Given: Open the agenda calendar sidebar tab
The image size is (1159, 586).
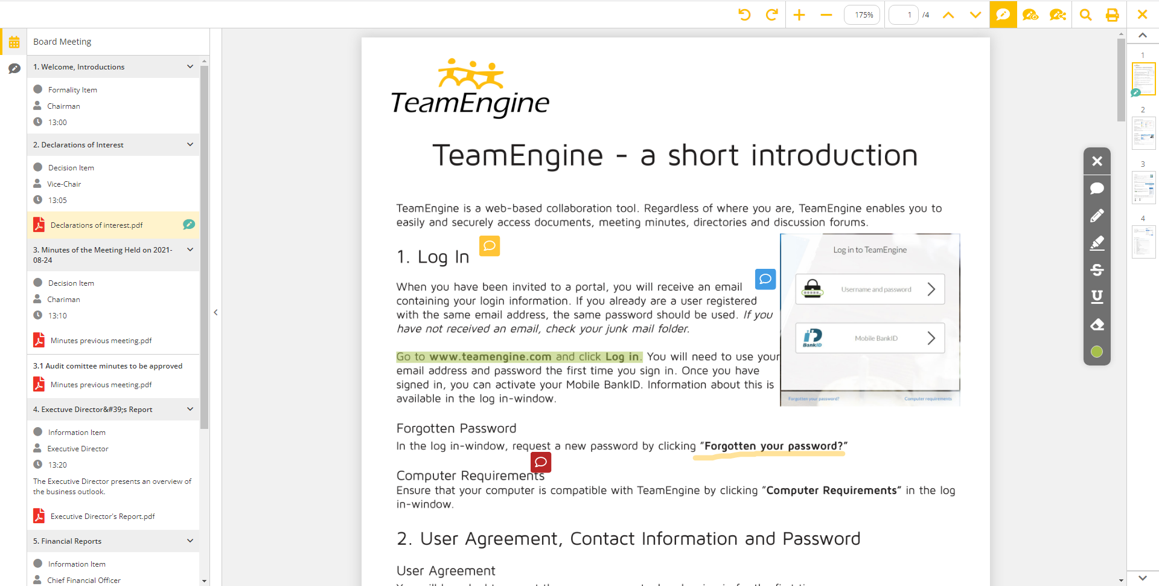Looking at the screenshot, I should tap(14, 42).
